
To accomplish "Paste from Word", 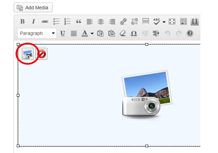I will [x=111, y=33].
